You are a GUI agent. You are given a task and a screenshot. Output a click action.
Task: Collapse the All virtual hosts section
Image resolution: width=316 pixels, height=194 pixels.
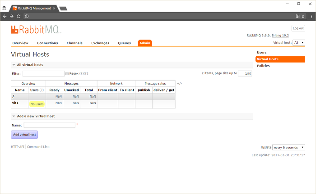tap(14, 65)
